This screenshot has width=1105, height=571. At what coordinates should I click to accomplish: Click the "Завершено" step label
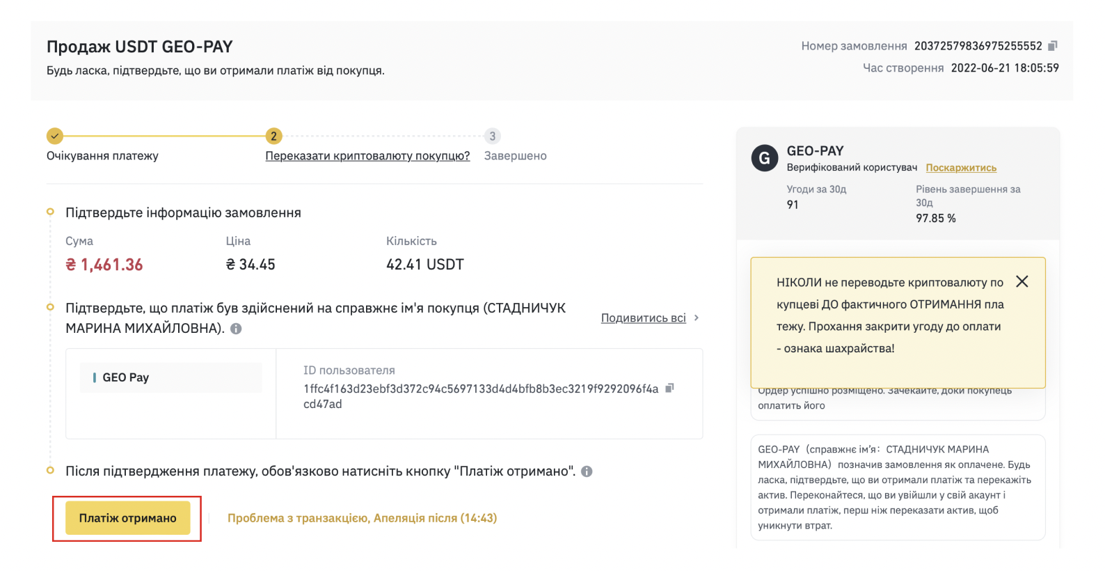coord(515,156)
